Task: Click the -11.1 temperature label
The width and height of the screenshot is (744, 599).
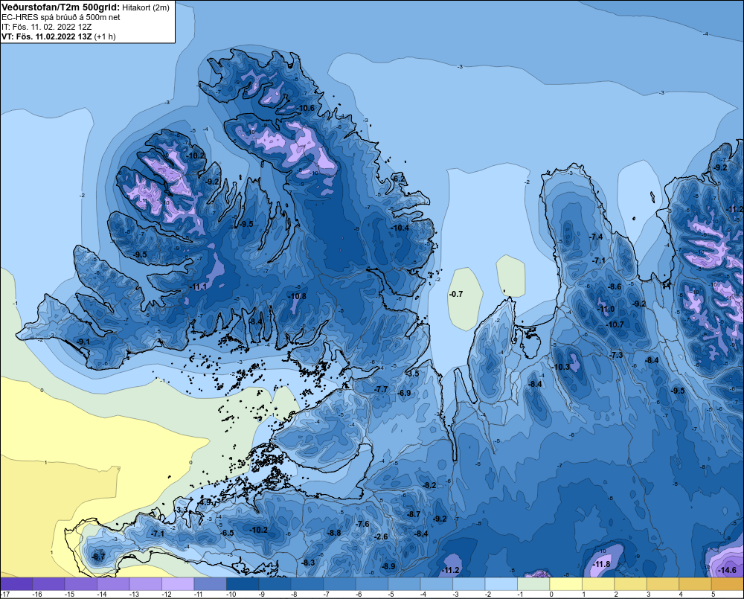Action: (x=198, y=286)
